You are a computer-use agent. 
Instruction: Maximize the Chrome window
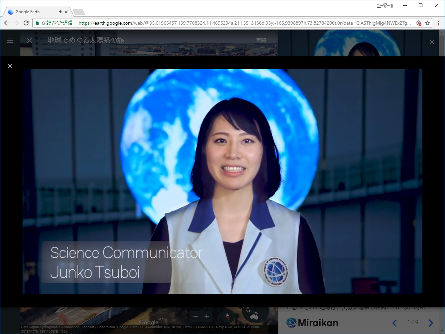pyautogui.click(x=421, y=5)
